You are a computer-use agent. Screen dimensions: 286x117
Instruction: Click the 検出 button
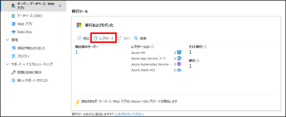click(83, 38)
